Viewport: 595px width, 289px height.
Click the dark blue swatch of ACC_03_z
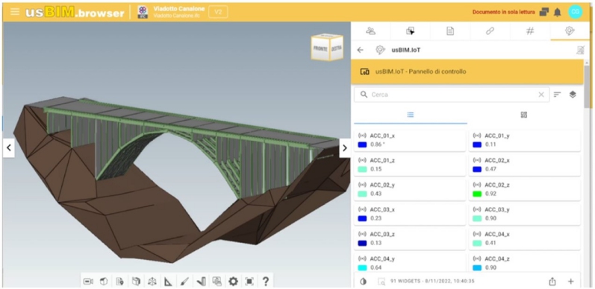click(362, 243)
